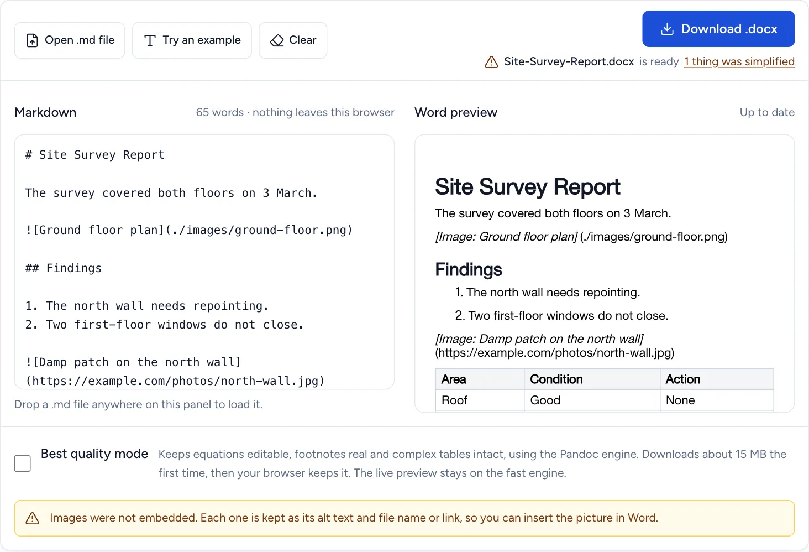Click the Ground floor plan placeholder in preview
Image resolution: width=809 pixels, height=552 pixels.
[x=581, y=237]
